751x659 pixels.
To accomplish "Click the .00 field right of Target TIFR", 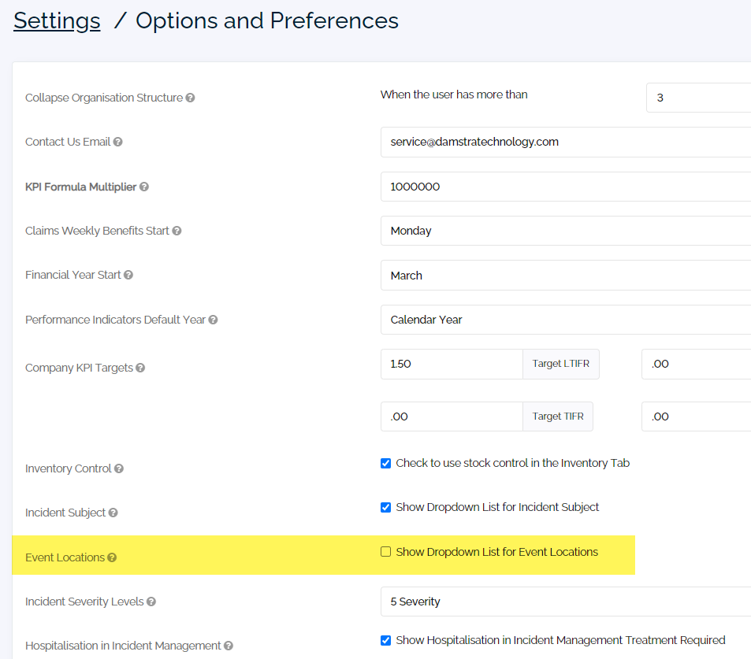I will point(697,417).
